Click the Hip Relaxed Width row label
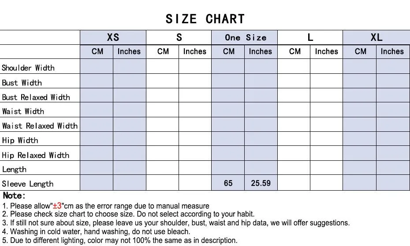This screenshot has width=410, height=246. coord(36,155)
